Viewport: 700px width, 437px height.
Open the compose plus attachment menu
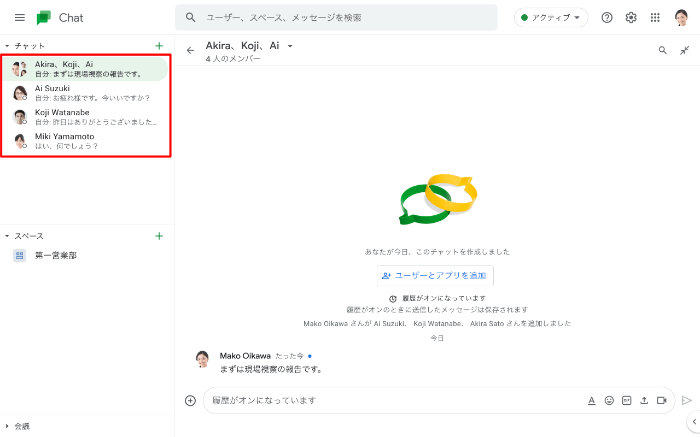pos(190,400)
